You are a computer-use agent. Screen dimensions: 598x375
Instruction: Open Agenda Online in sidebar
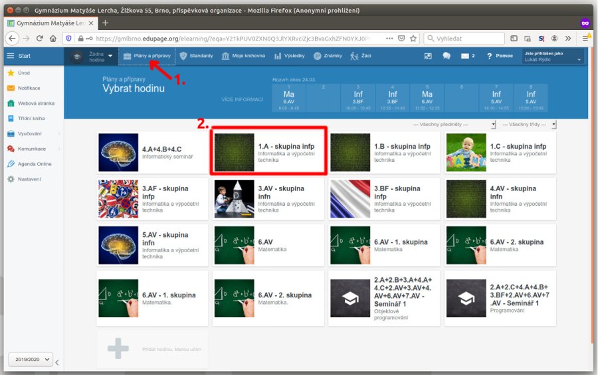[35, 164]
